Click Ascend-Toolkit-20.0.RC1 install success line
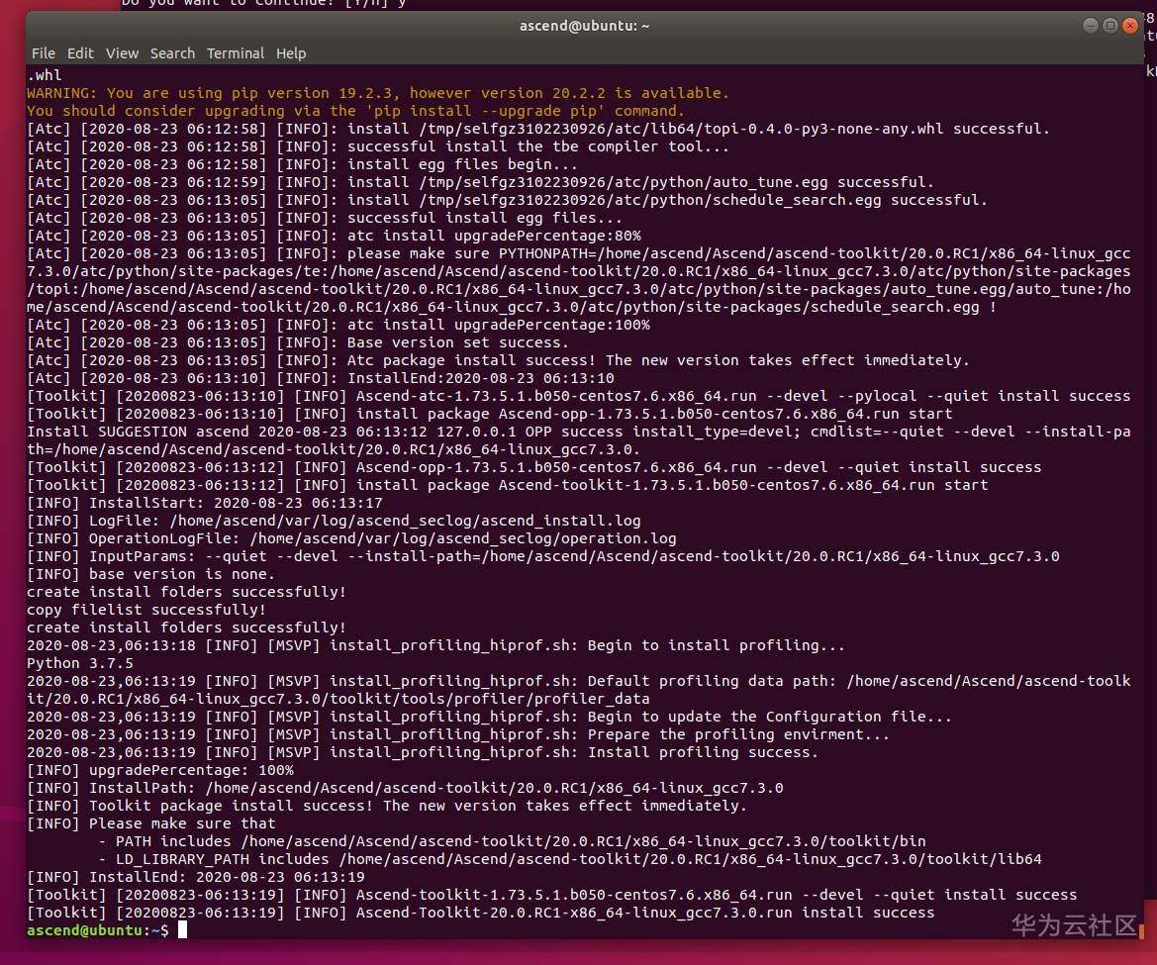Screen dimensions: 1157x965 480,912
